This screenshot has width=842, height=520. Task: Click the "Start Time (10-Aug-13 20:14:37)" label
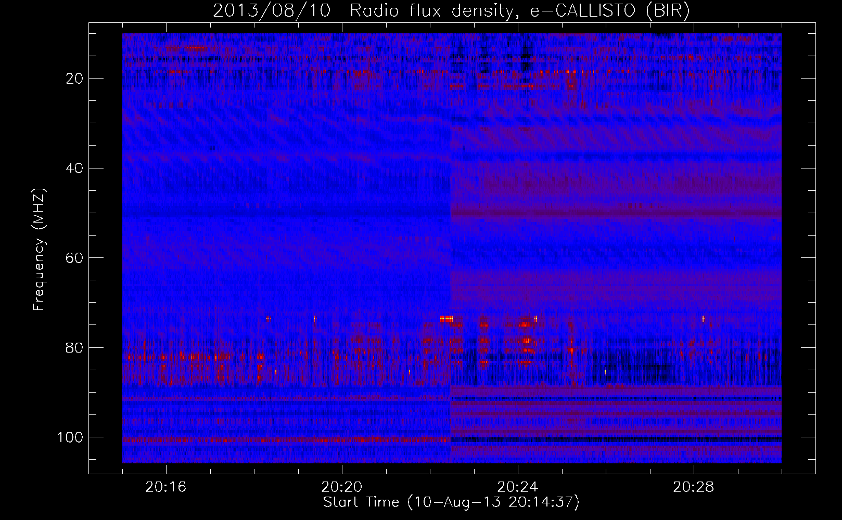pyautogui.click(x=451, y=502)
